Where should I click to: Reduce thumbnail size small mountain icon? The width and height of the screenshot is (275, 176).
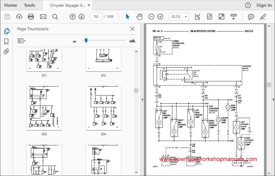(74, 41)
